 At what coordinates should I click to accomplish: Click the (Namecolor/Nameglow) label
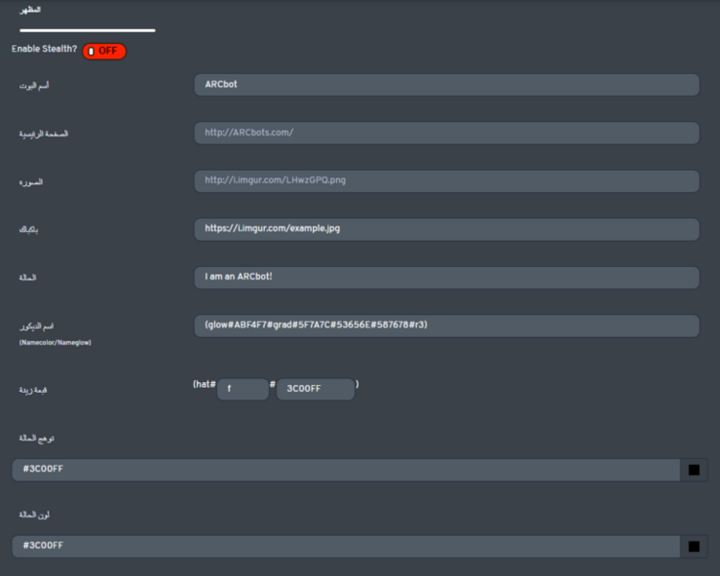click(55, 343)
